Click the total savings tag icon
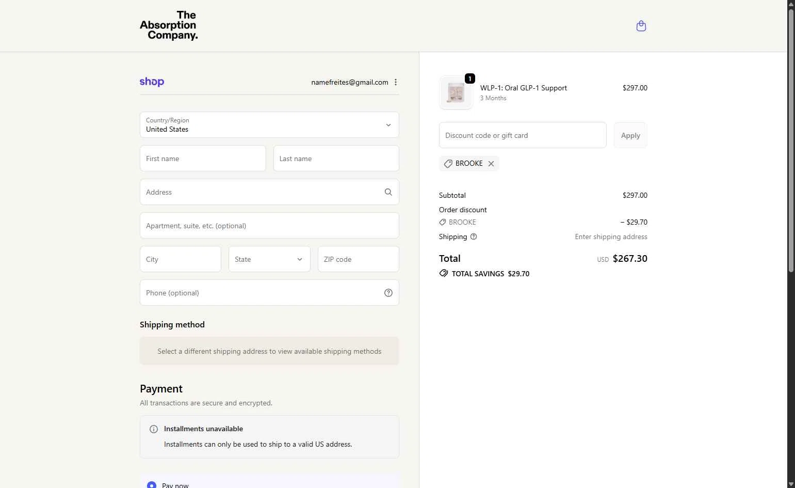795x488 pixels. coord(444,273)
